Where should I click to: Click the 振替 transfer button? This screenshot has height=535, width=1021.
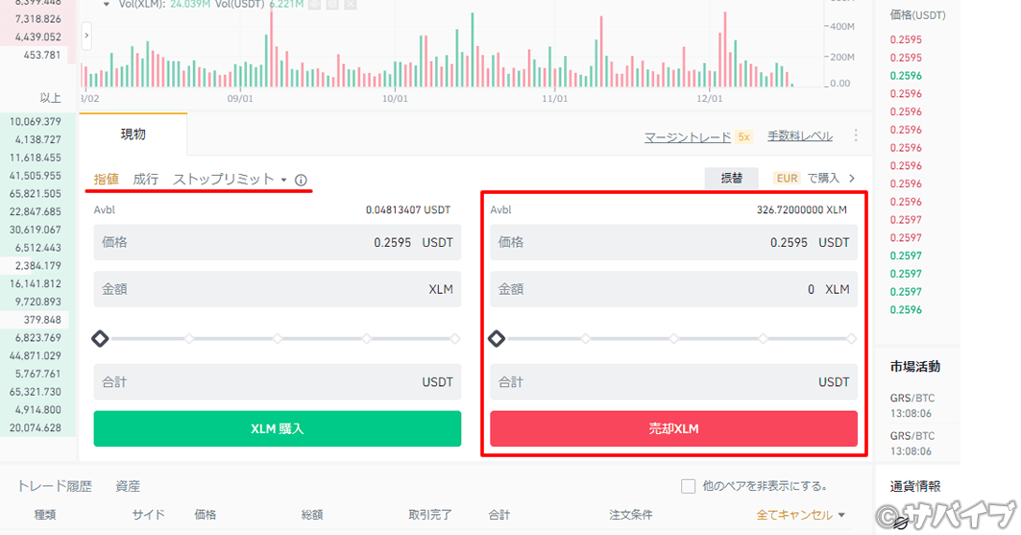(x=732, y=179)
